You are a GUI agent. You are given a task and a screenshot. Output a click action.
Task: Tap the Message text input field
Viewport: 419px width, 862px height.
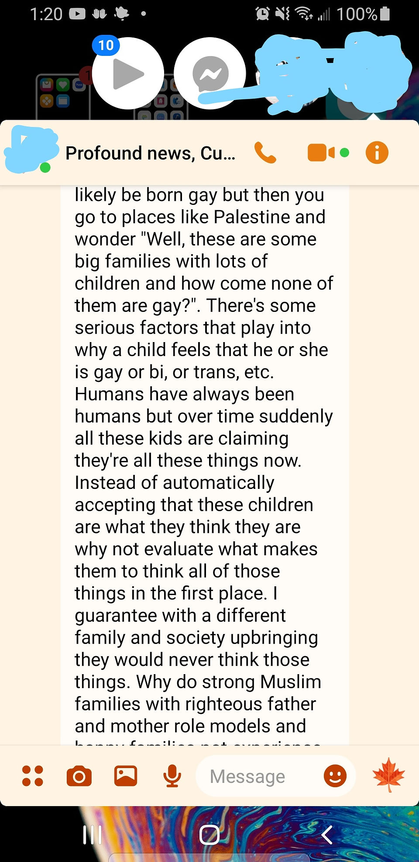[x=260, y=776]
